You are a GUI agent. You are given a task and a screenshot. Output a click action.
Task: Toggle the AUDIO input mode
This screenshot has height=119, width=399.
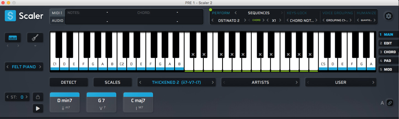[x=57, y=20]
